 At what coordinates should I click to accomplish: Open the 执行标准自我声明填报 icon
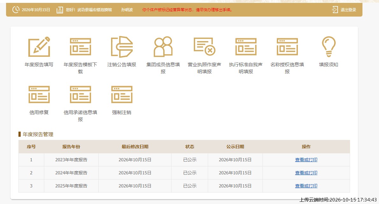pyautogui.click(x=246, y=47)
